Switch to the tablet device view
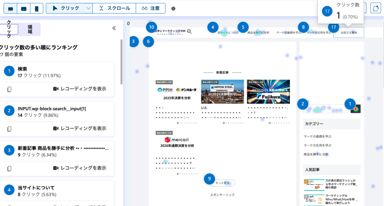This screenshot has height=206, width=384. click(x=23, y=8)
